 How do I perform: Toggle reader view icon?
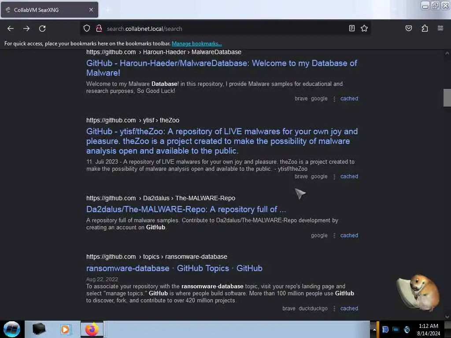351,29
